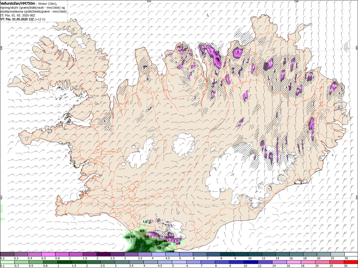Click the 'VT: Fös. 01.05.2020 12Z (+12 h)' line

coord(23,19)
